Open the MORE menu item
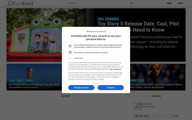 click(x=169, y=3)
